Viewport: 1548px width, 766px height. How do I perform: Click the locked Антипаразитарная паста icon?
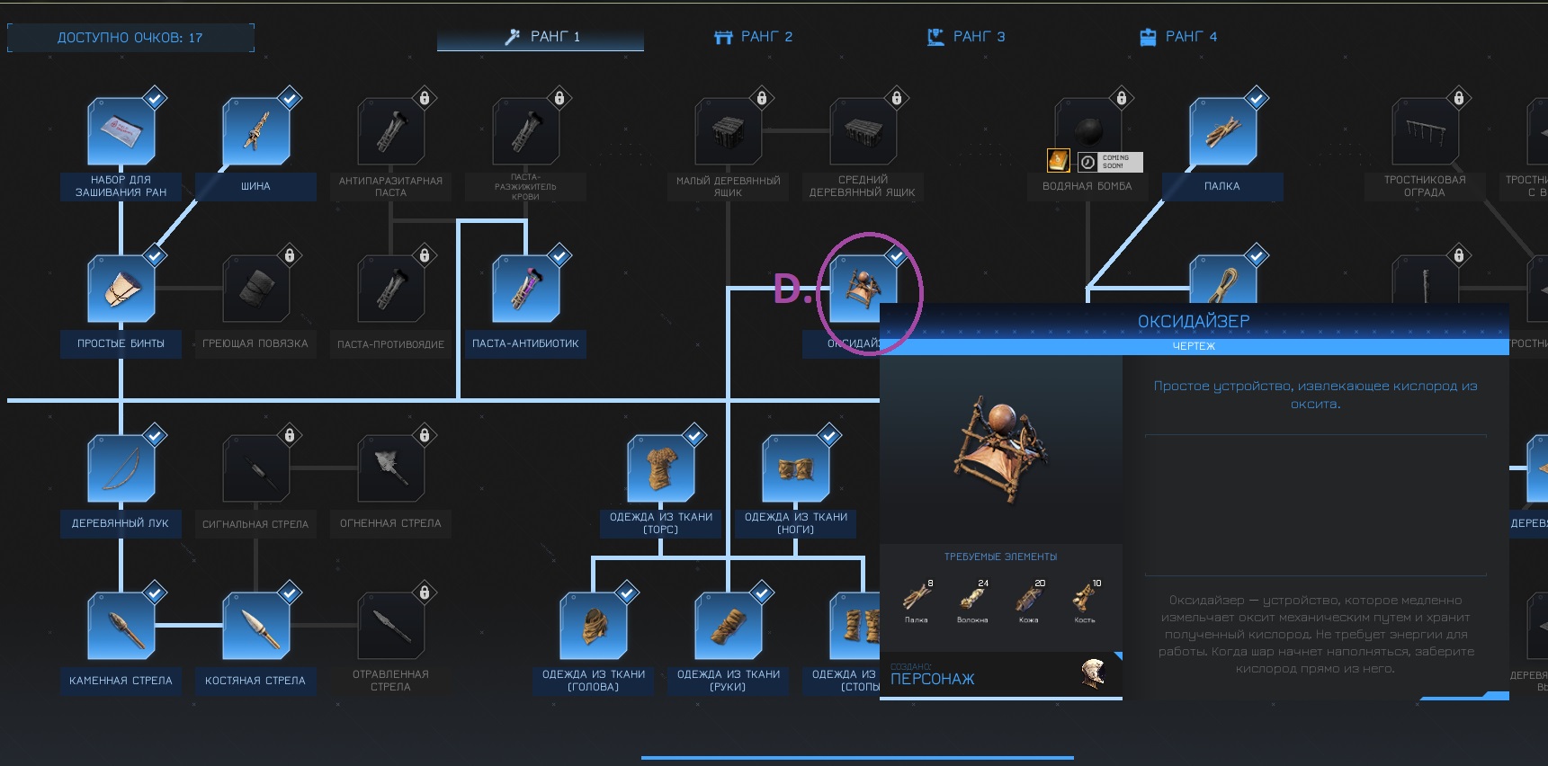coord(391,131)
